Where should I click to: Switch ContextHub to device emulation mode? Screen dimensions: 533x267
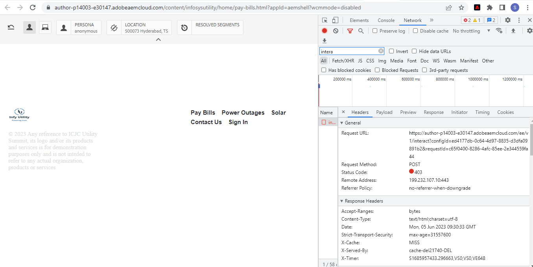click(45, 27)
